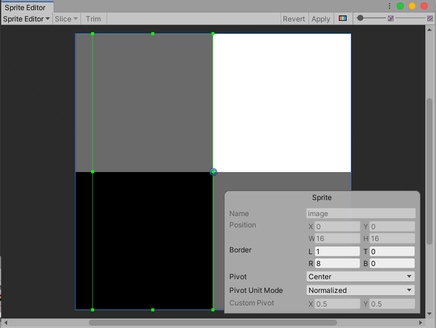Click the horizontal scrollbar right arrow
The width and height of the screenshot is (436, 328).
point(421,323)
